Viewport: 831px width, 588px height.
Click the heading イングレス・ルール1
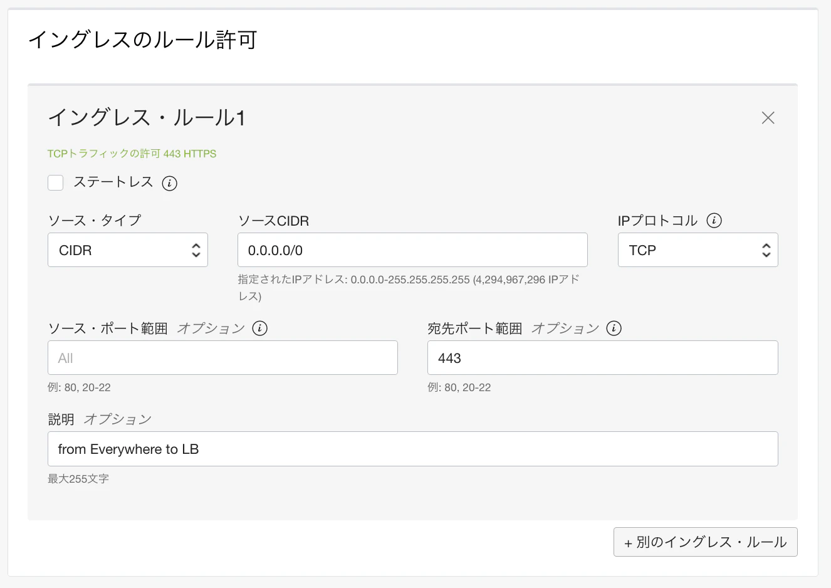[x=147, y=118]
